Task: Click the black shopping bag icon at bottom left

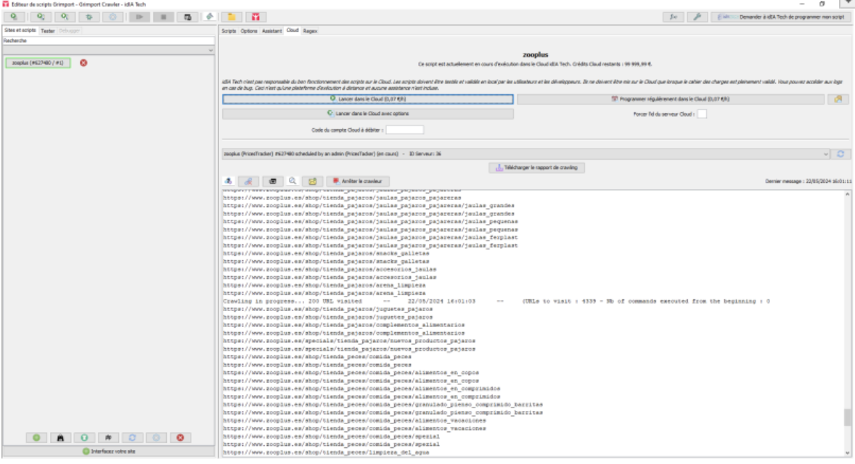Action: point(60,437)
